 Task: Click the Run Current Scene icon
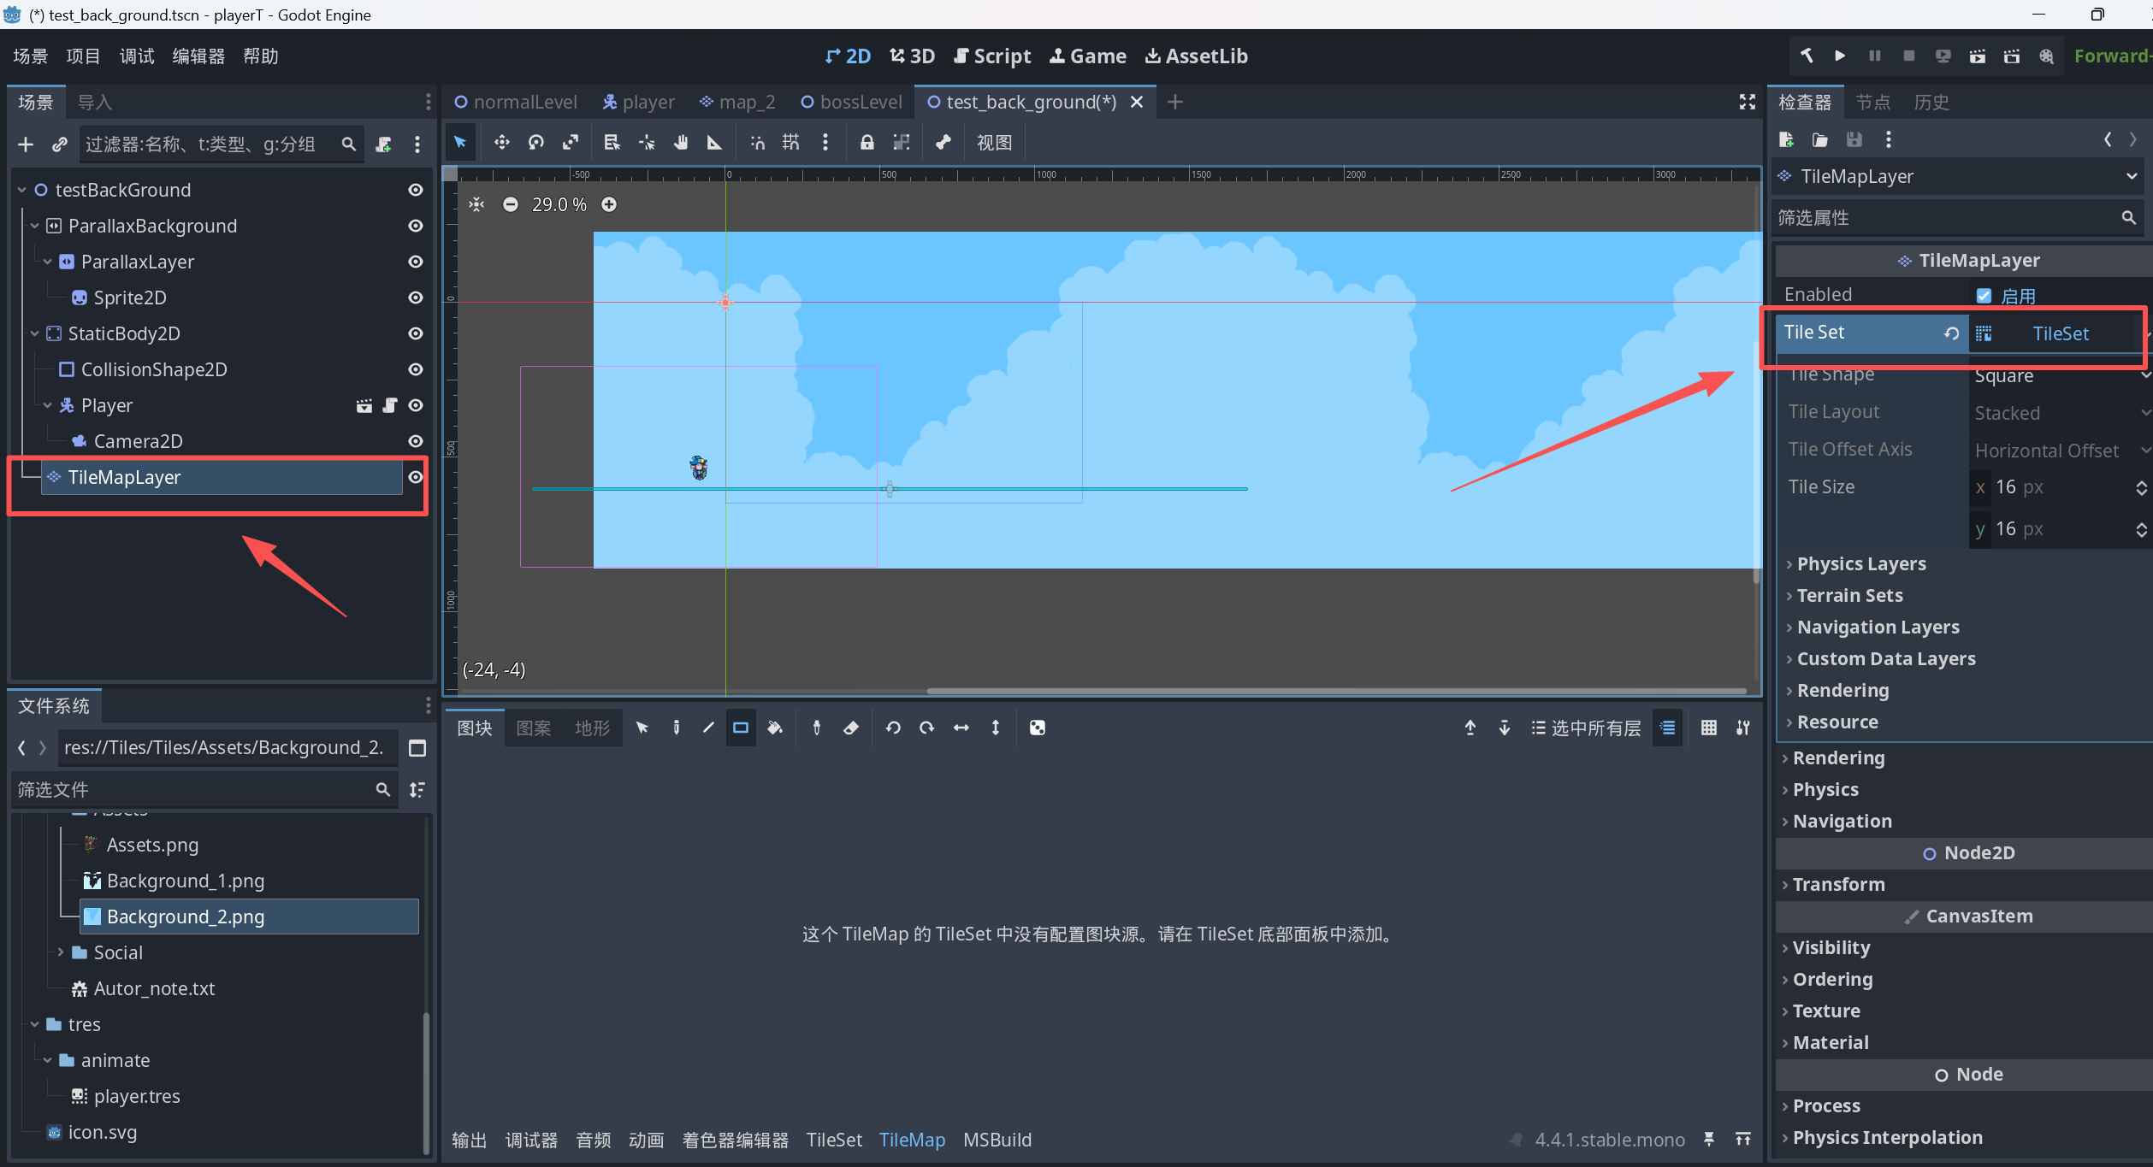(x=1978, y=56)
